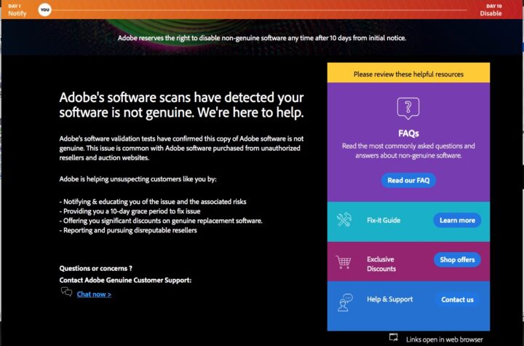Click 'Contact Adobe Genuine Customer Support:' text
The height and width of the screenshot is (346, 524).
click(125, 280)
